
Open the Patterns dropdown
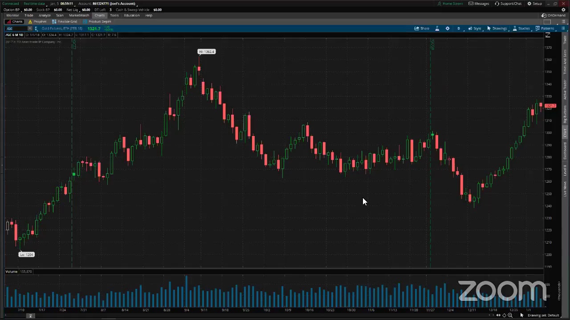click(x=545, y=28)
